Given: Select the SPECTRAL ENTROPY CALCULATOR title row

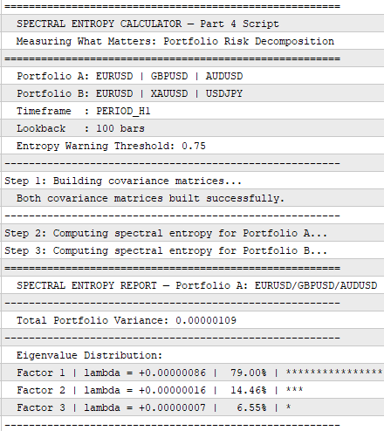Looking at the screenshot, I should click(x=193, y=24).
